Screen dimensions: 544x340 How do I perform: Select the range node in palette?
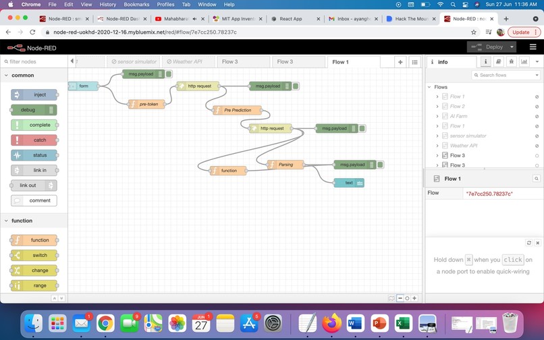click(x=34, y=285)
